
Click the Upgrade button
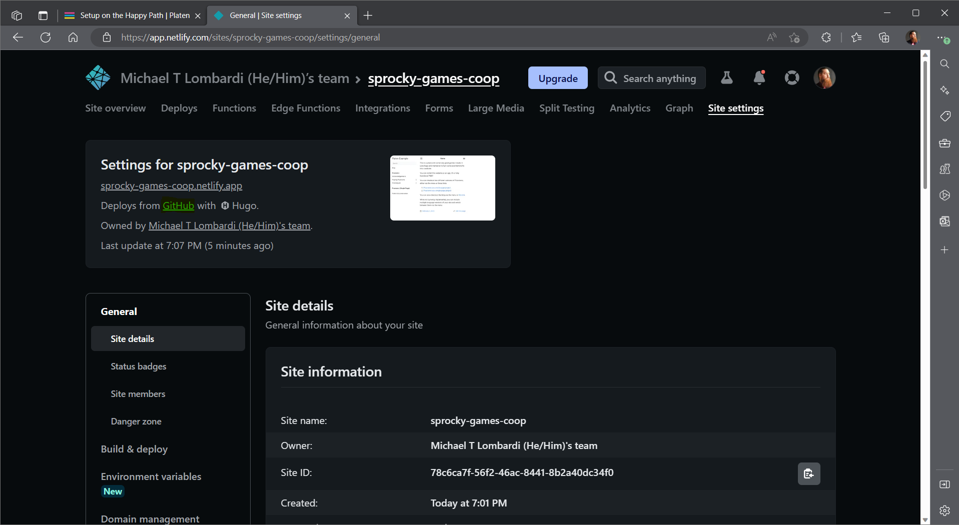(x=558, y=78)
